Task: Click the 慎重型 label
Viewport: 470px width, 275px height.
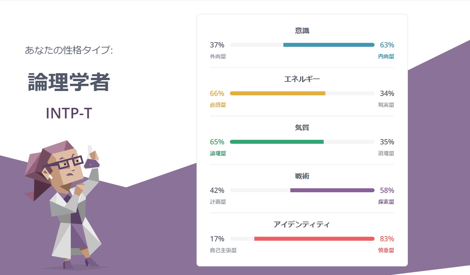Action: 386,250
